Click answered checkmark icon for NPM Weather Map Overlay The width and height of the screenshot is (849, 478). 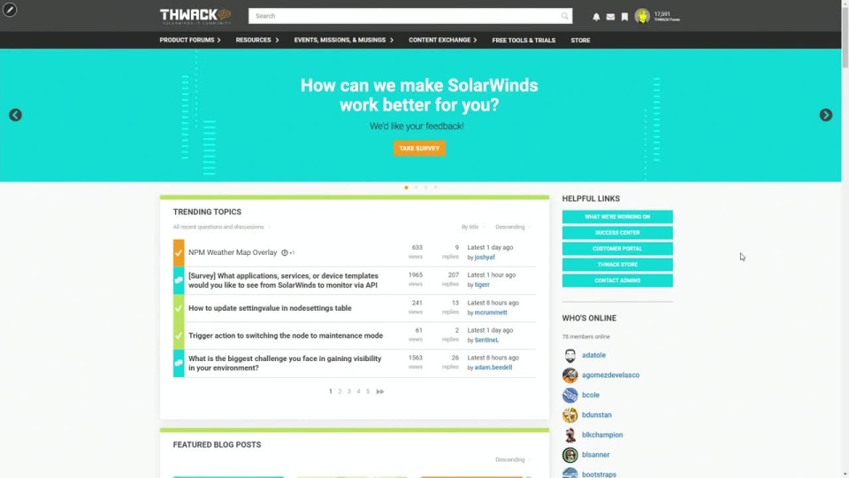179,252
